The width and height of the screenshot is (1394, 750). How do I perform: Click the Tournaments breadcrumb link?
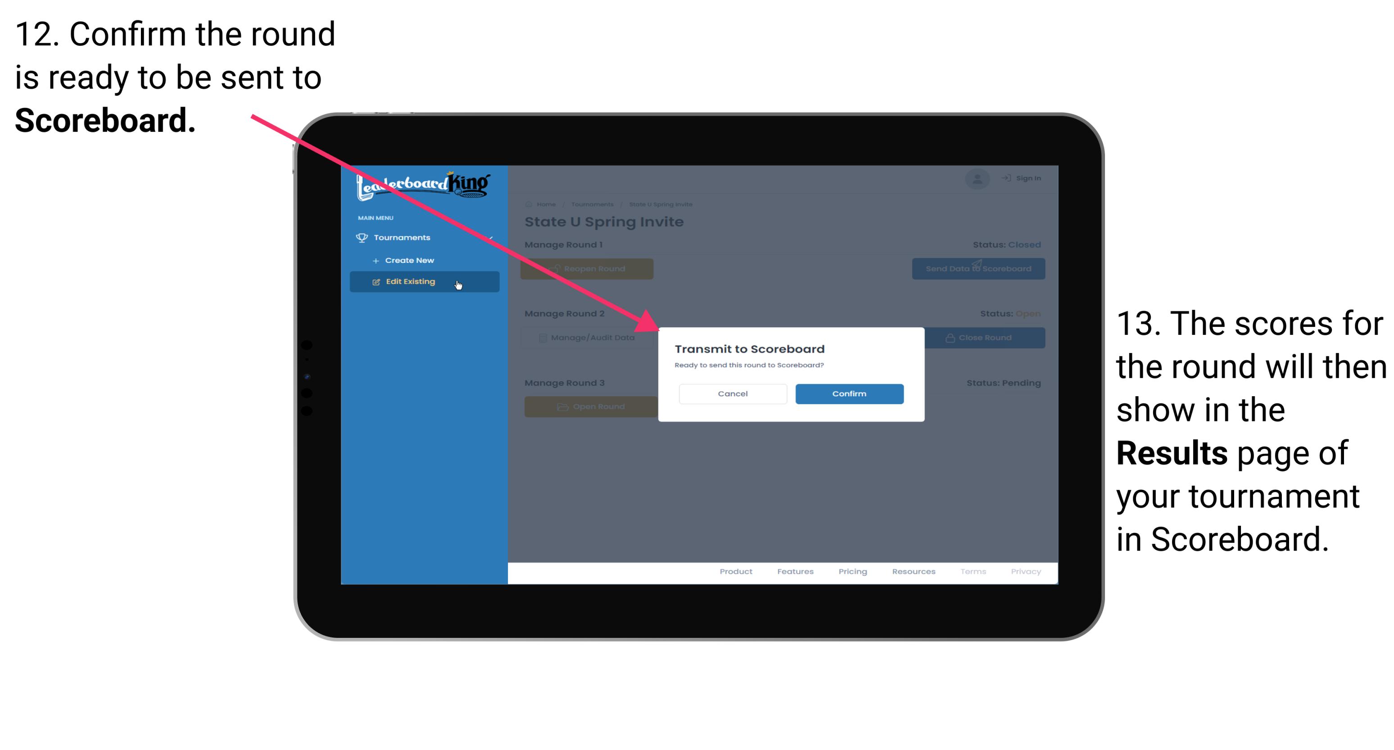click(592, 204)
